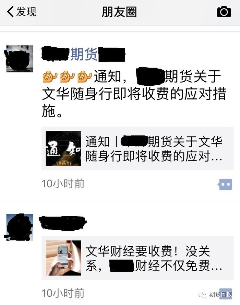Return to the 发现 page
The width and height of the screenshot is (240, 305).
point(26,12)
